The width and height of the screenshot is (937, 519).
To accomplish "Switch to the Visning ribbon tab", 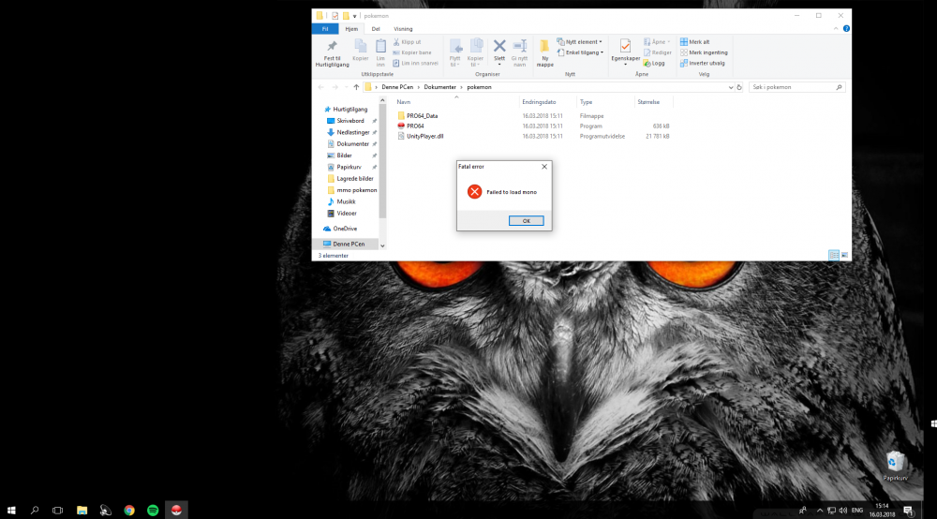I will (403, 29).
